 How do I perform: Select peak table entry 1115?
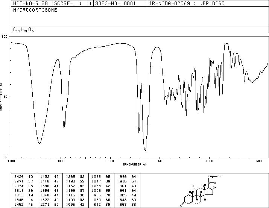(70, 195)
